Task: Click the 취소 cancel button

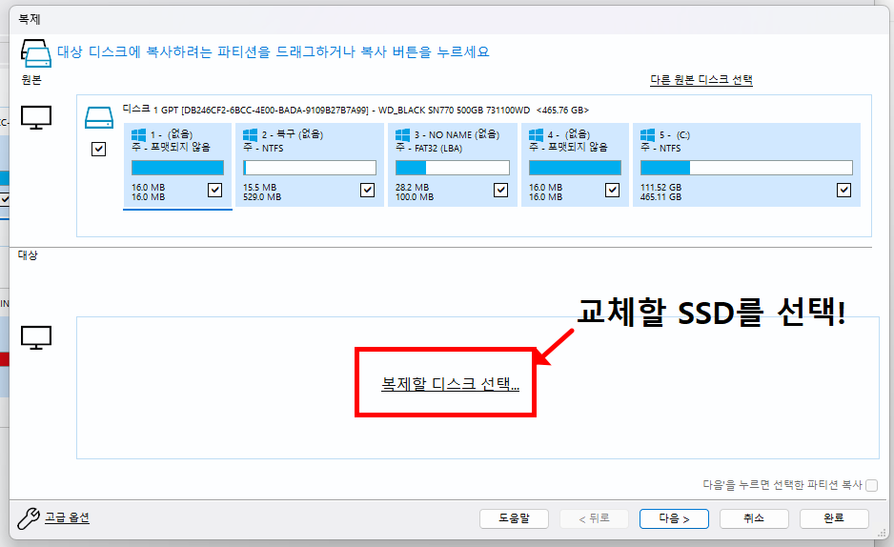Action: coord(754,518)
